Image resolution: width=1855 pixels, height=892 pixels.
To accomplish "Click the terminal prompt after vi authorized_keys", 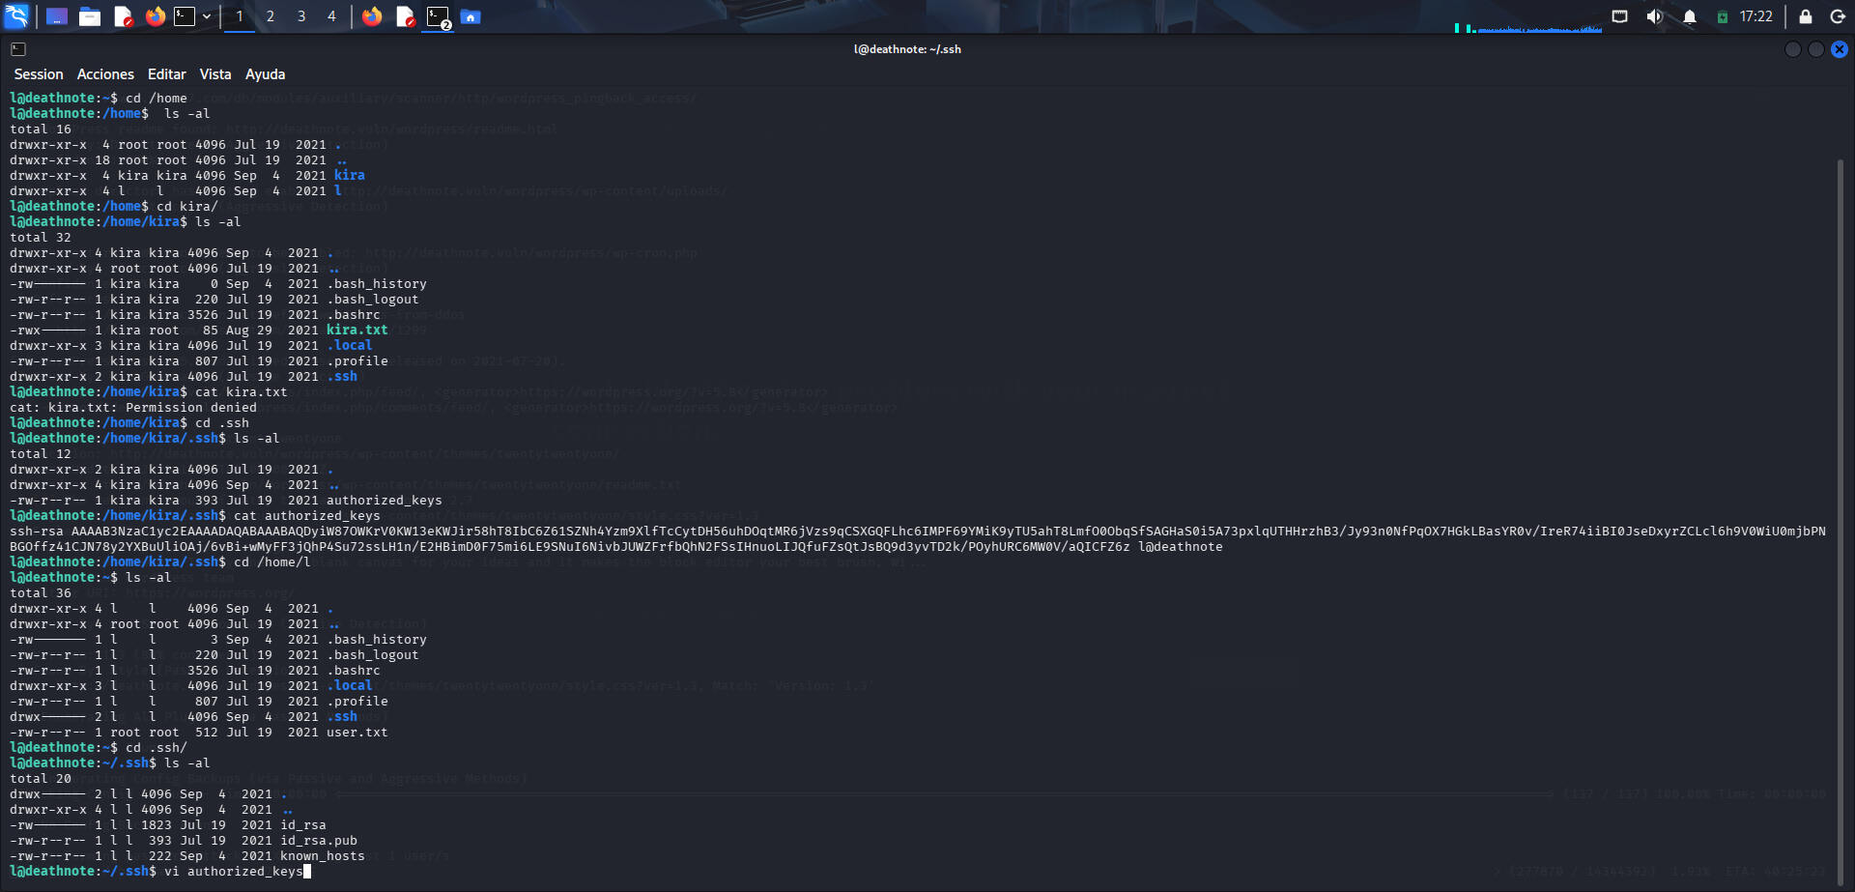I will point(309,871).
